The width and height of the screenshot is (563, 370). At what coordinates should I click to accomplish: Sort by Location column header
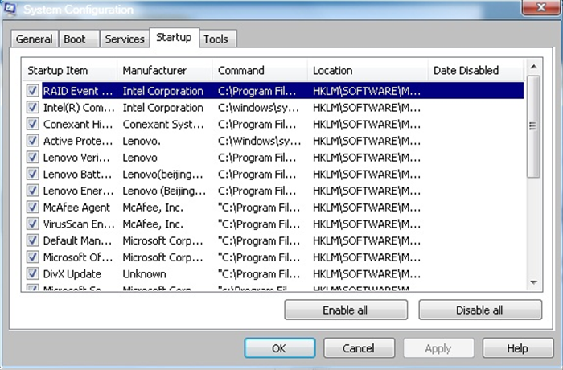(368, 71)
